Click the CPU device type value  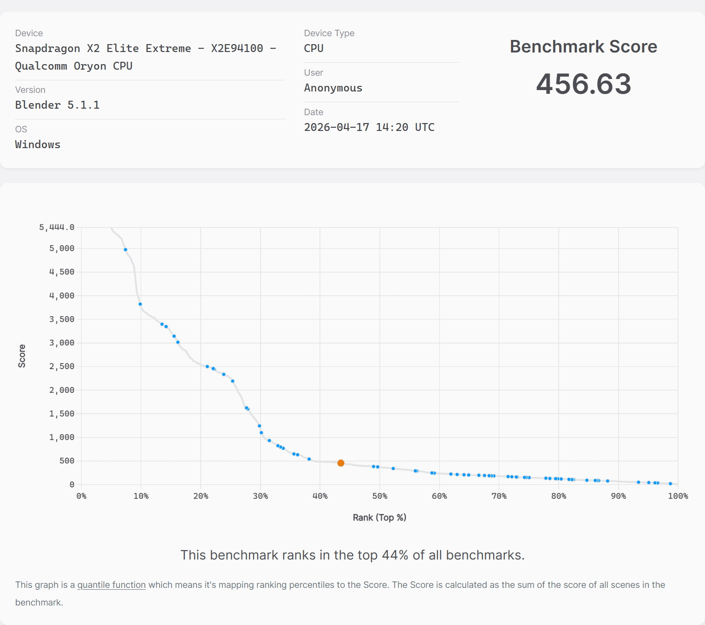(x=313, y=48)
